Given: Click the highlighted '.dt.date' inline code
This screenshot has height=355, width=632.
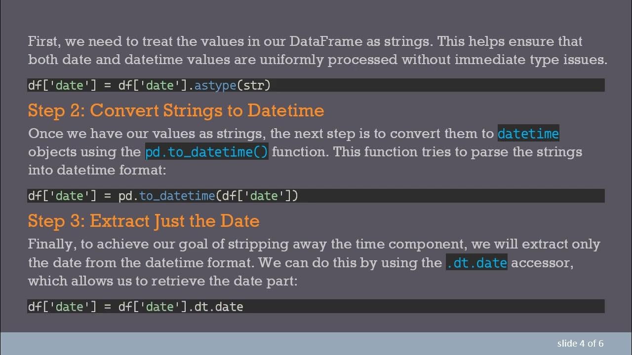Looking at the screenshot, I should [x=476, y=263].
